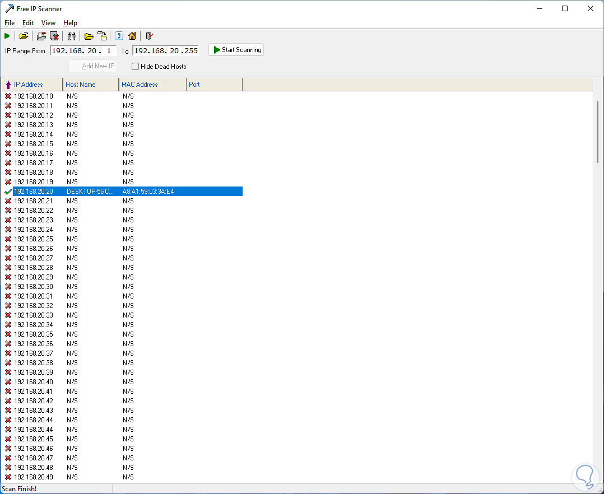The height and width of the screenshot is (494, 604).
Task: Select IP address 192.168.20.36
Action: tap(33, 344)
